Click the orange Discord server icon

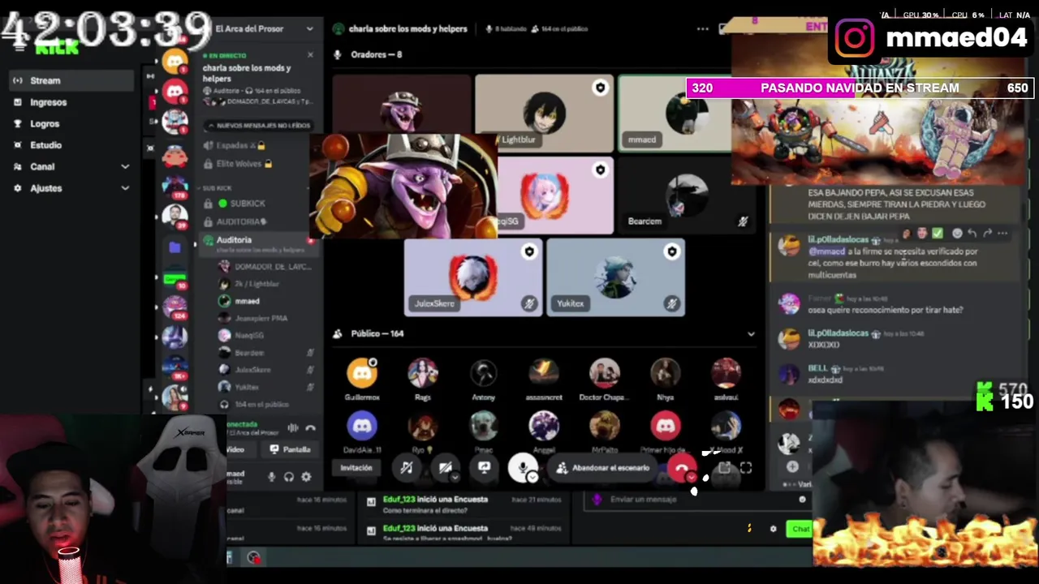click(x=175, y=61)
